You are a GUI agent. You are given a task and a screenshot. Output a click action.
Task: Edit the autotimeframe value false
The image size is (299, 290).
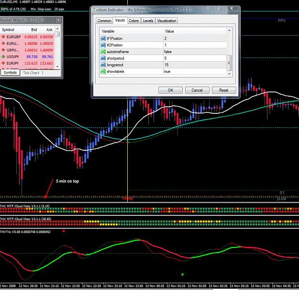pyautogui.click(x=195, y=52)
